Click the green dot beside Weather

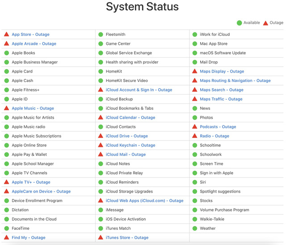pyautogui.click(x=195, y=228)
